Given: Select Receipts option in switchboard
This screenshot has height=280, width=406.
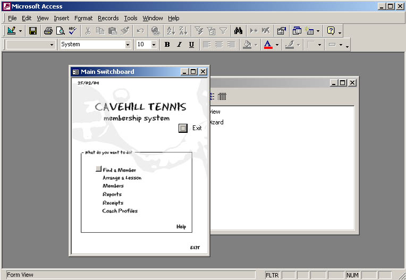Looking at the screenshot, I should click(x=113, y=202).
